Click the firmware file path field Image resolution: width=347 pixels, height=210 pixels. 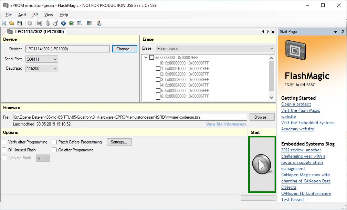(x=130, y=117)
